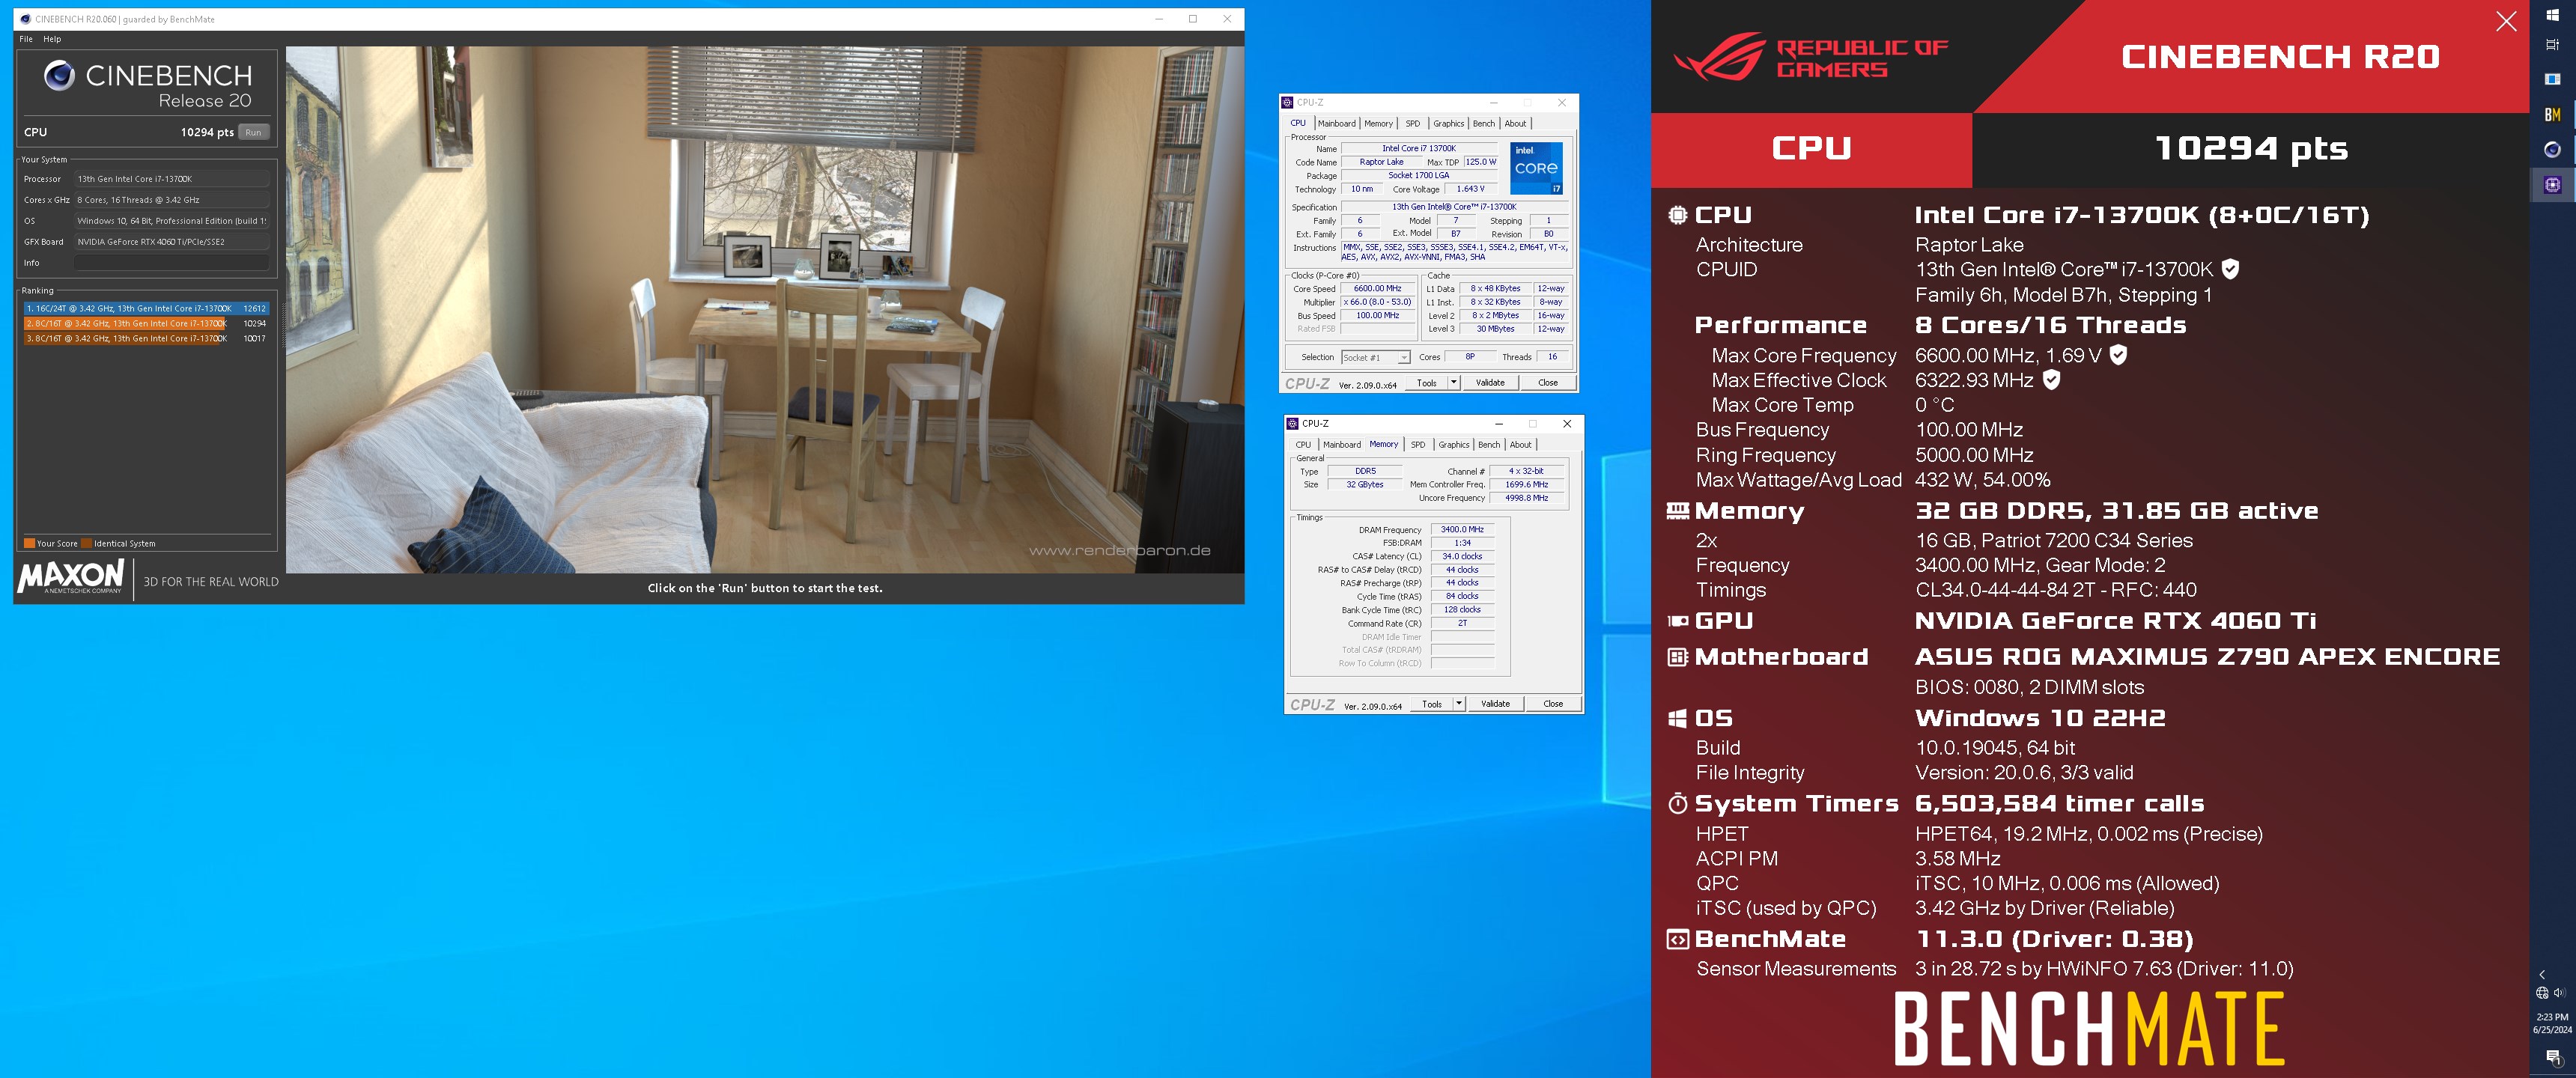The image size is (2576, 1078).
Task: Click the Max TDP 125.0 W field in CPU-Z
Action: tap(1481, 162)
